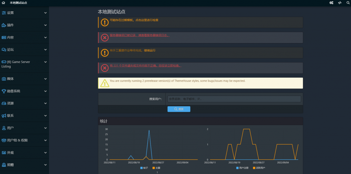Click the 联系 megaphone icon
Viewport: 351px width, 174px height.
[x=4, y=116]
